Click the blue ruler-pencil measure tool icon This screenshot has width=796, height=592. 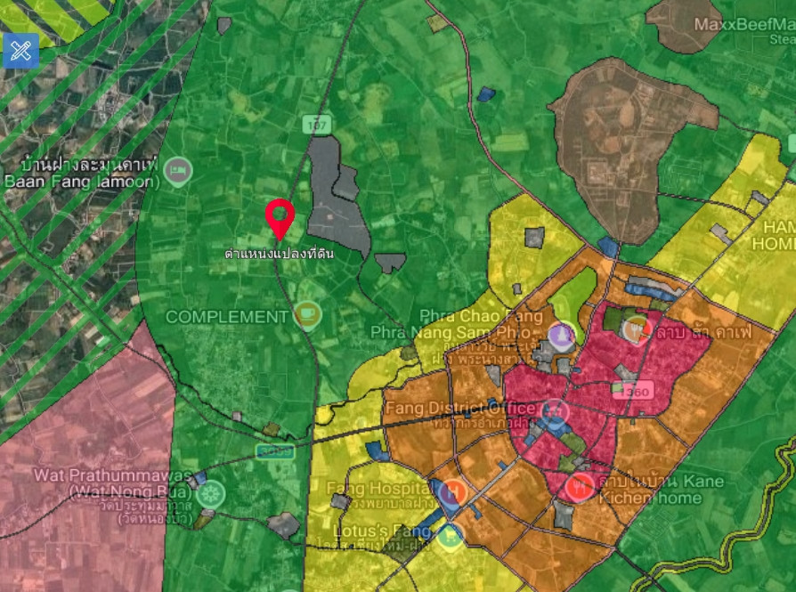[x=20, y=50]
